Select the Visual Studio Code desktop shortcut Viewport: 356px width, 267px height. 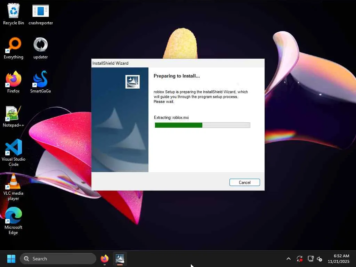point(14,153)
